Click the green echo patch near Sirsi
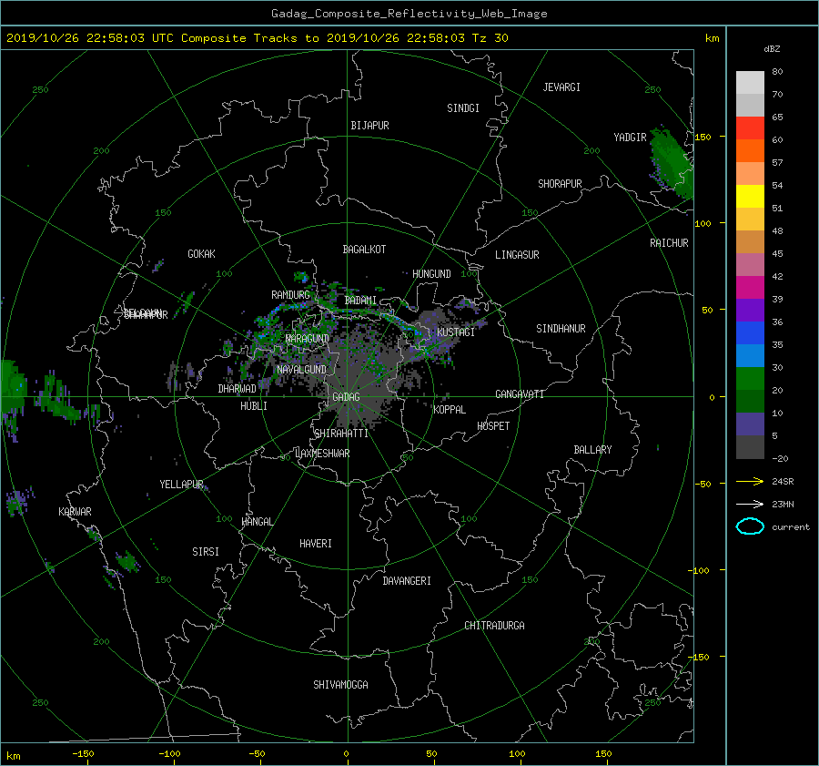The width and height of the screenshot is (819, 766). pos(126,561)
